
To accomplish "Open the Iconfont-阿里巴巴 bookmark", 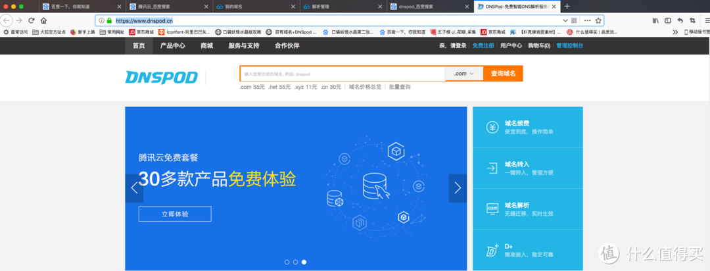I will point(184,32).
